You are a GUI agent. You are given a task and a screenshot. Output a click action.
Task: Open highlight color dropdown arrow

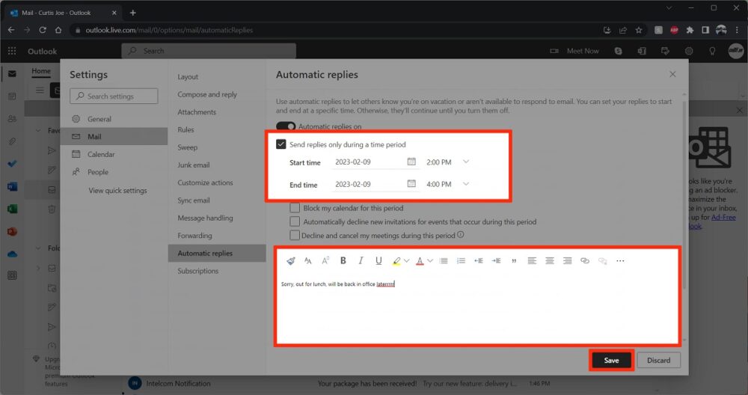point(406,261)
